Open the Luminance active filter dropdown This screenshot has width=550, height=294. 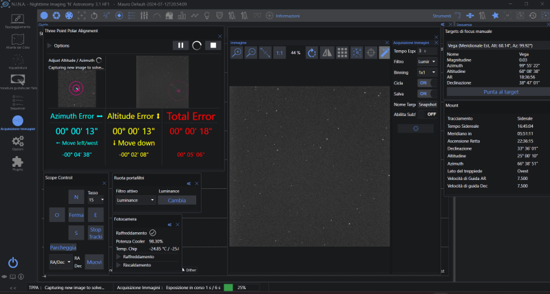[135, 200]
